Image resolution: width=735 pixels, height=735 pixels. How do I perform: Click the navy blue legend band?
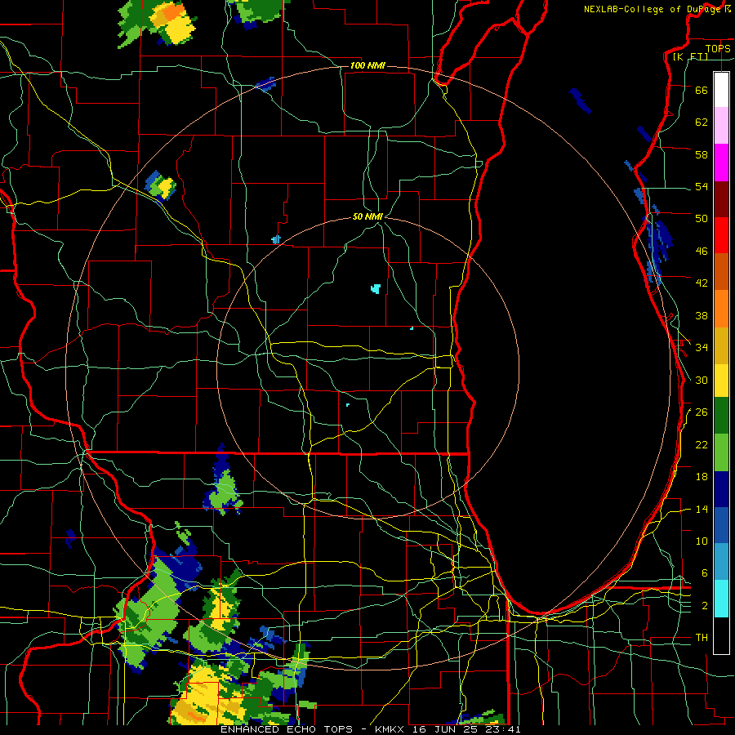coord(721,489)
